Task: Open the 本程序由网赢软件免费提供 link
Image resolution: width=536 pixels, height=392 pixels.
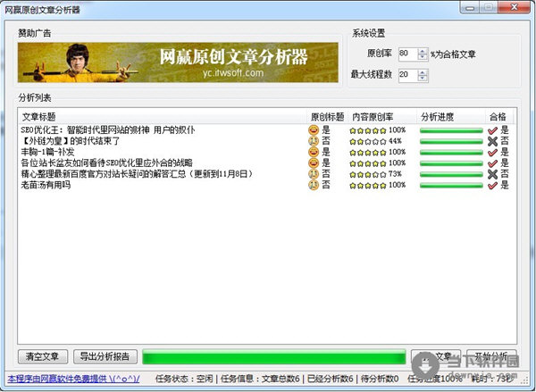Action: (x=73, y=379)
